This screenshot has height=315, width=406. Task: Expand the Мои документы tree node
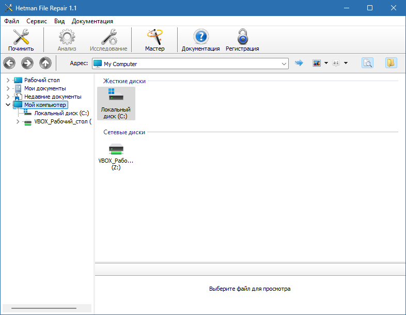click(x=8, y=88)
